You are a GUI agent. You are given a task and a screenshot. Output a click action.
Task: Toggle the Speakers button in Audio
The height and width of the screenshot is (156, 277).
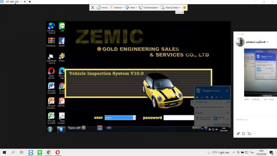pos(215,118)
